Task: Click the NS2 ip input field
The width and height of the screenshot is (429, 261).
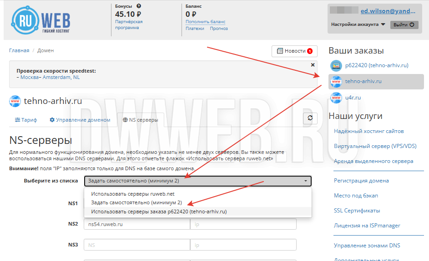Action: pos(243,224)
